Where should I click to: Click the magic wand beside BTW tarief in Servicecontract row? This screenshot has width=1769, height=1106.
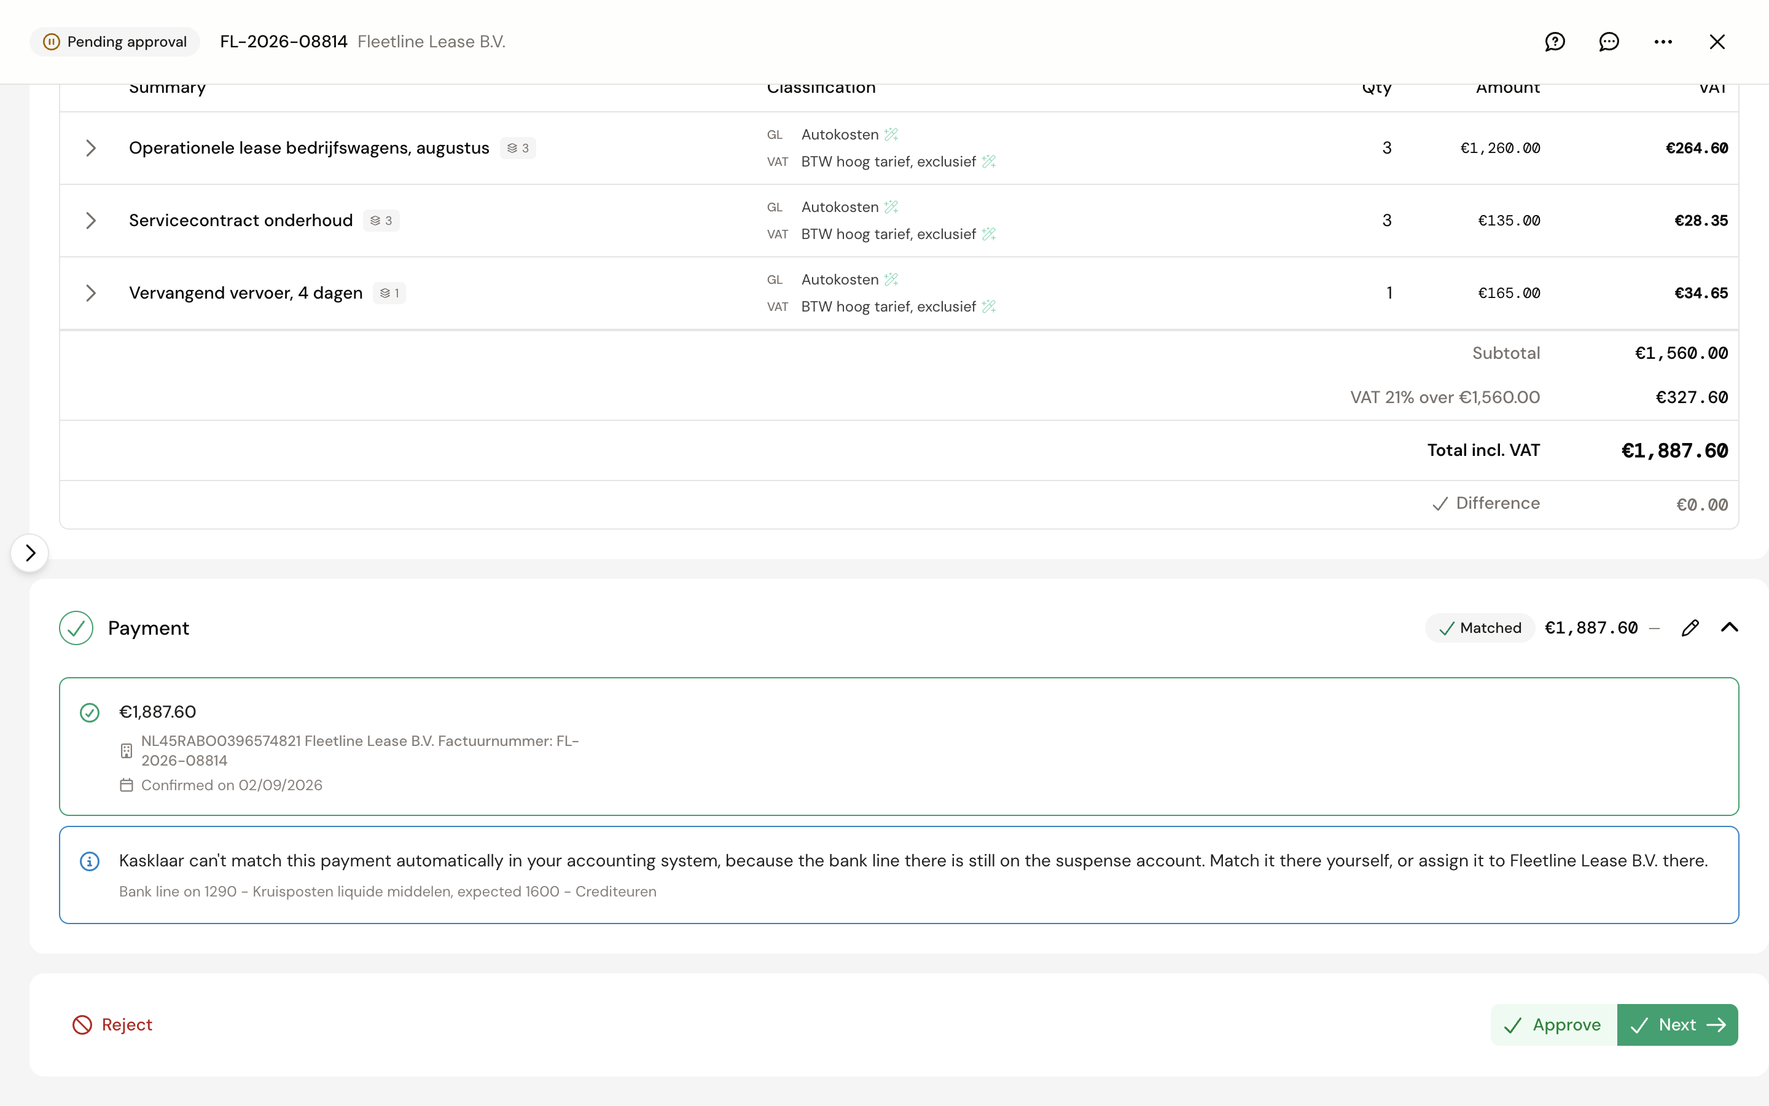pos(988,234)
